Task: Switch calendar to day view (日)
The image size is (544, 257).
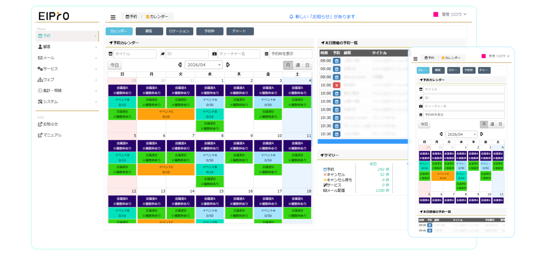Action: (x=307, y=65)
